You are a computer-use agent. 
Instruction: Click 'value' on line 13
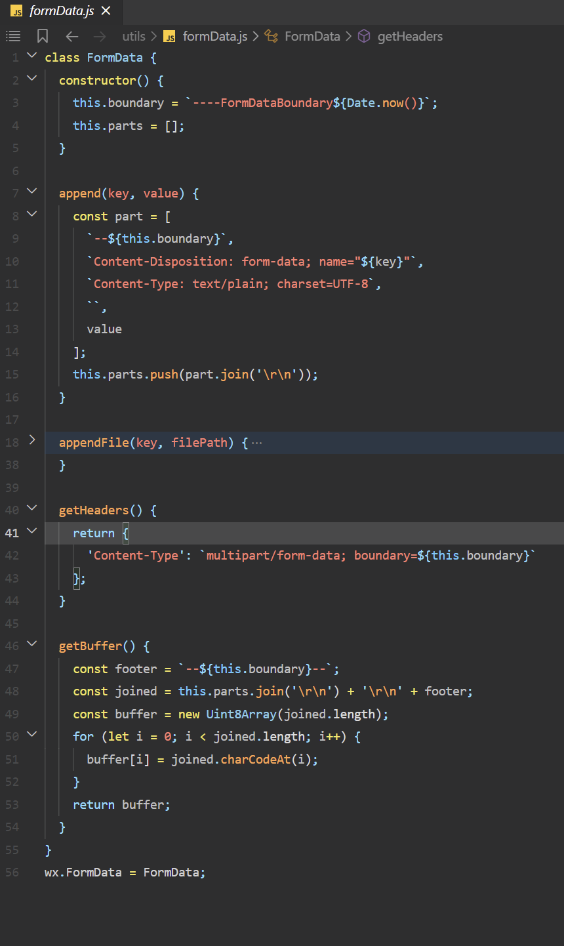(104, 329)
